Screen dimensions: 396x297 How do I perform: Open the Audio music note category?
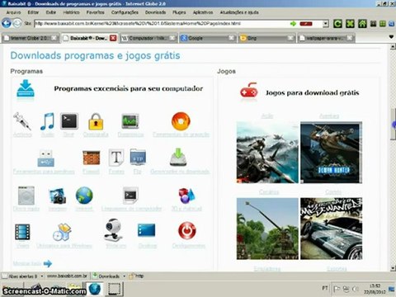[47, 121]
